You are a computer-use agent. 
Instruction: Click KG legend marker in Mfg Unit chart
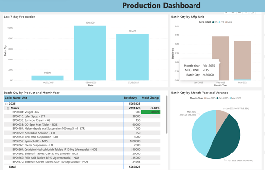pyautogui.click(x=213, y=22)
